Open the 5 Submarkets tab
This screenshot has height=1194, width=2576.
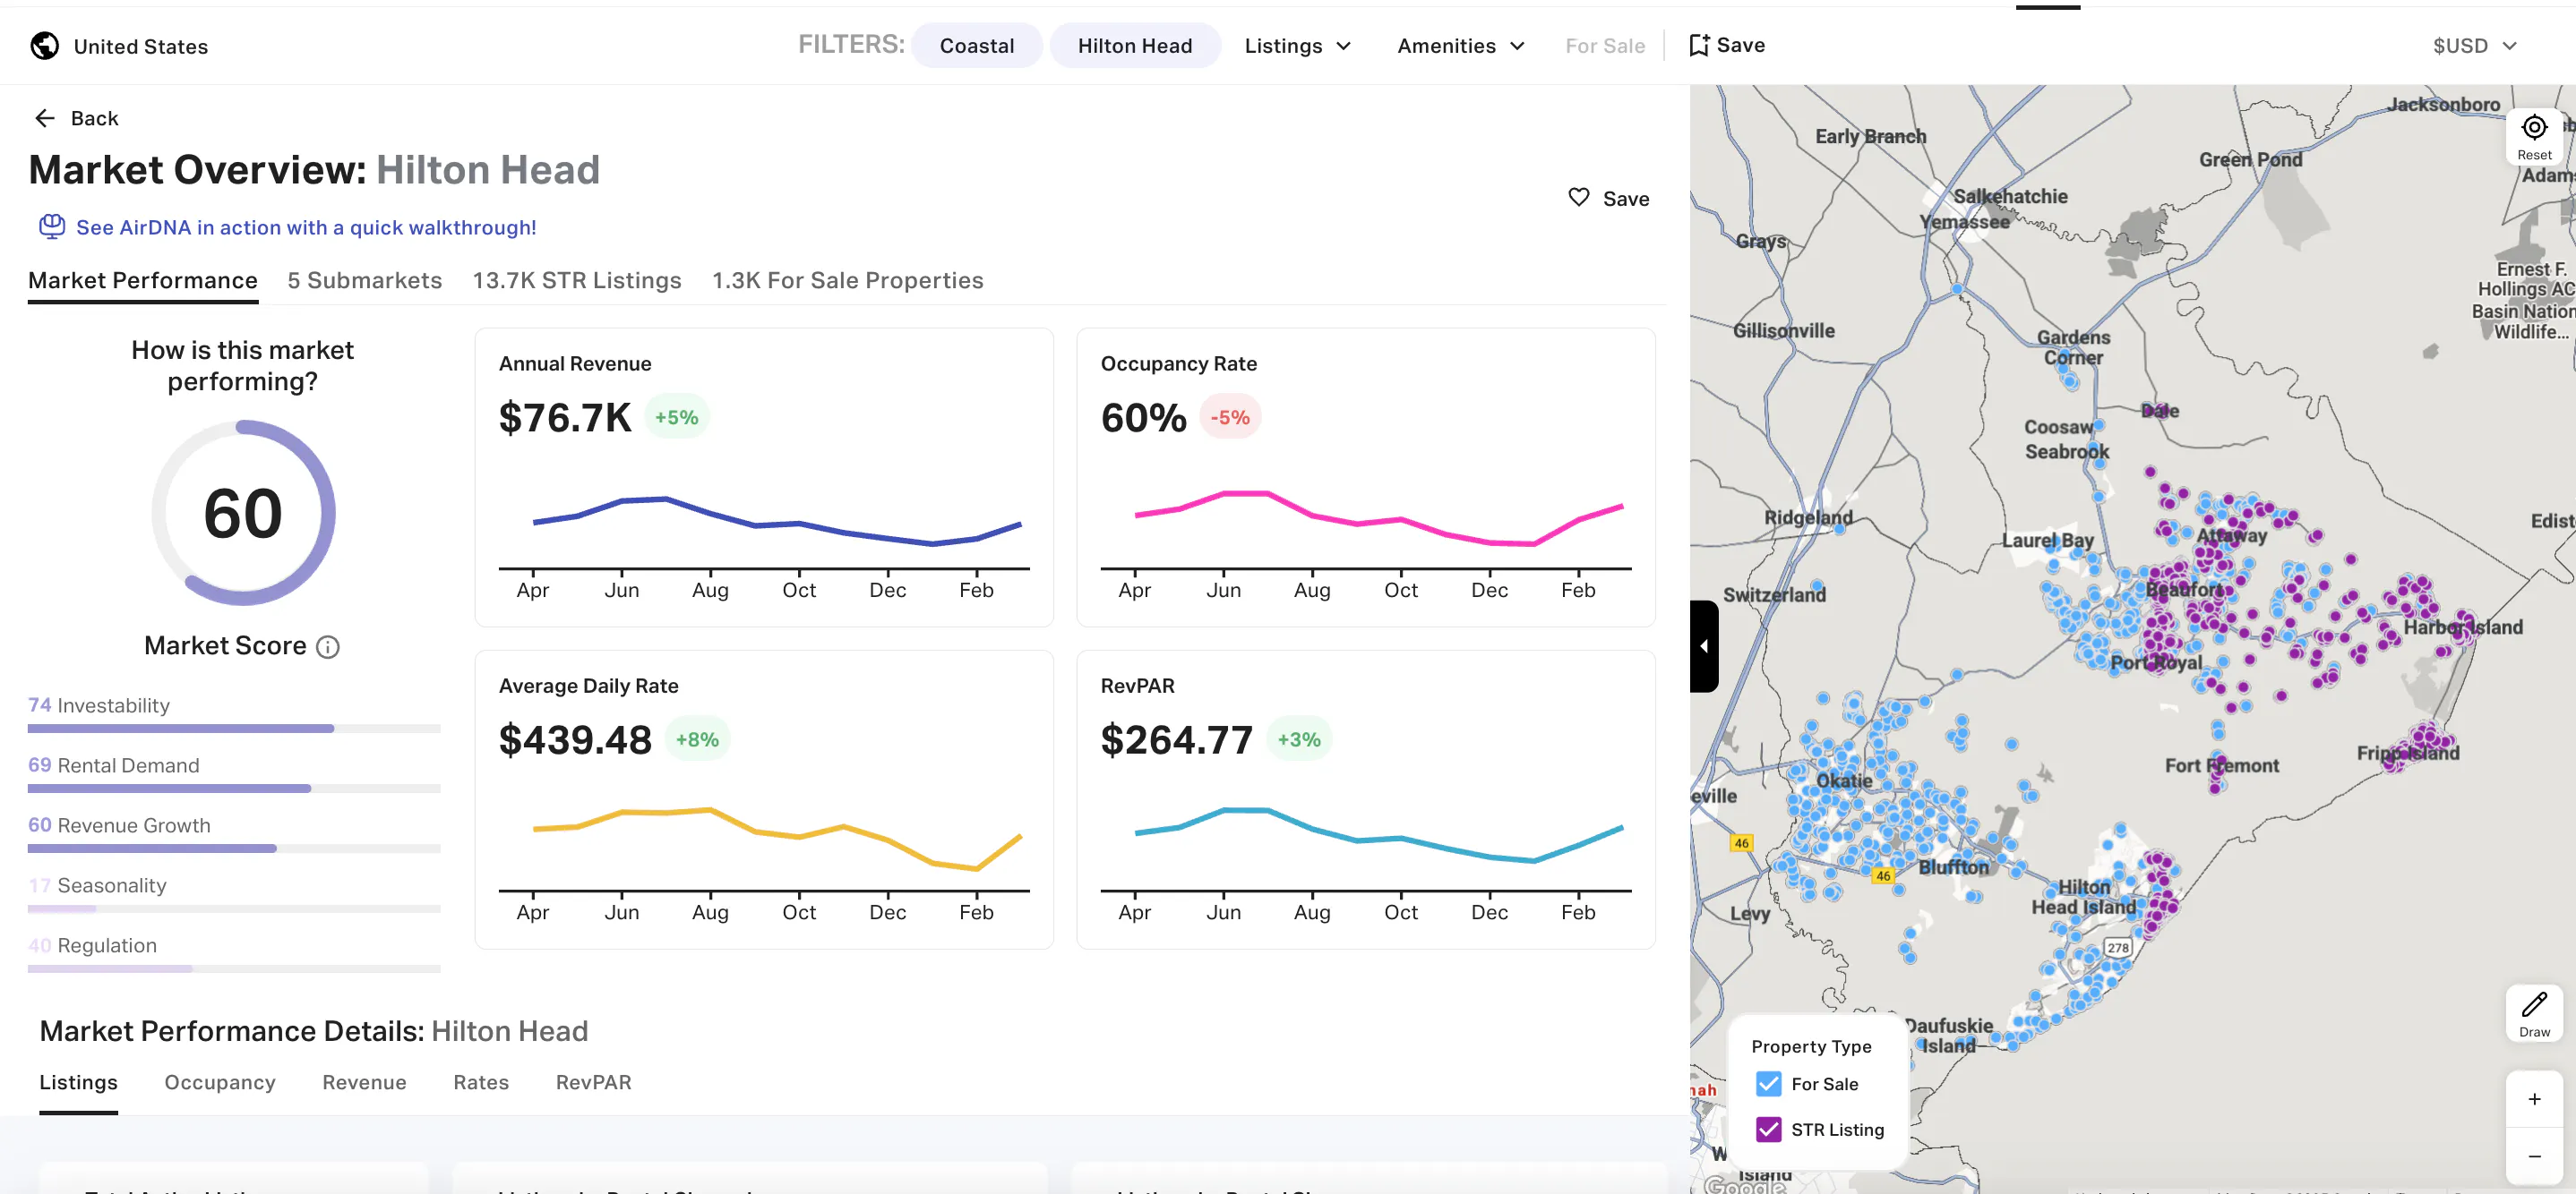[365, 281]
